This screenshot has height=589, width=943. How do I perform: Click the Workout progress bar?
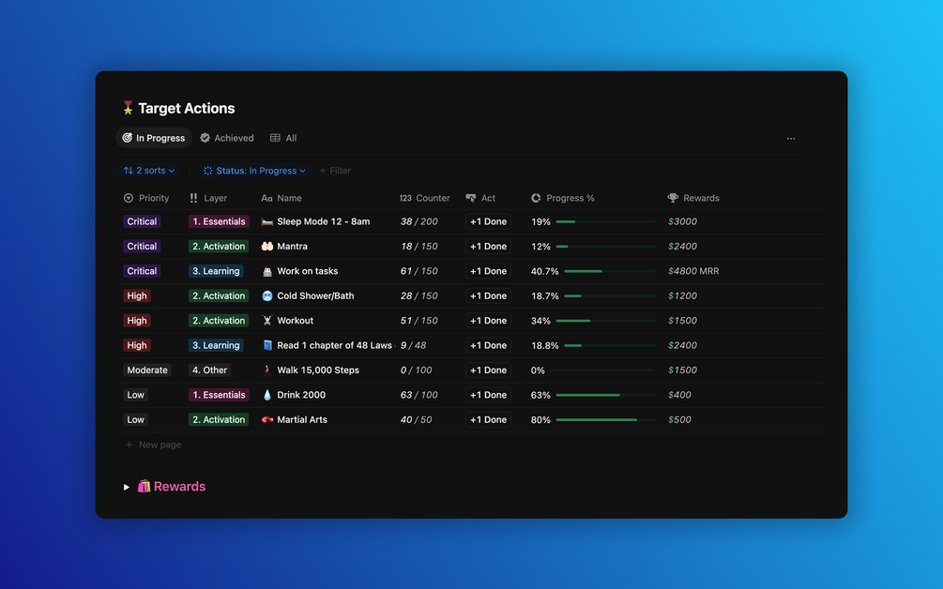[x=606, y=321]
